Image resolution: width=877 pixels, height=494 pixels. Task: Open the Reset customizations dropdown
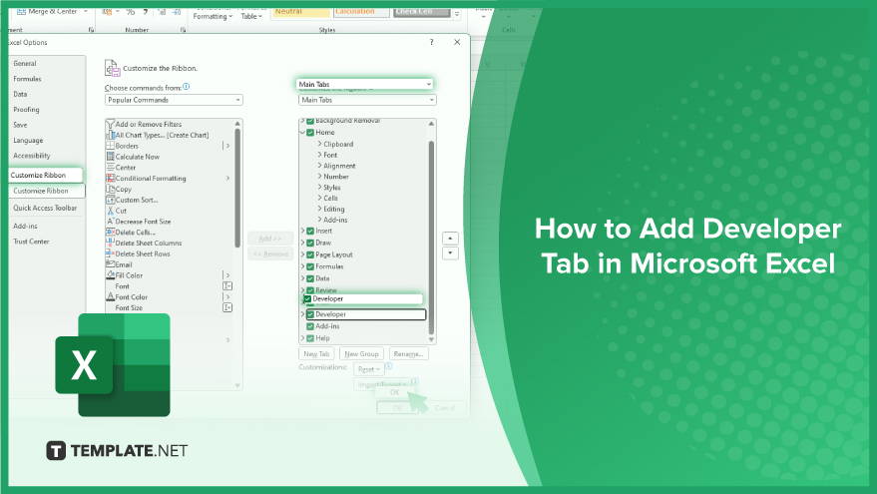(x=368, y=369)
